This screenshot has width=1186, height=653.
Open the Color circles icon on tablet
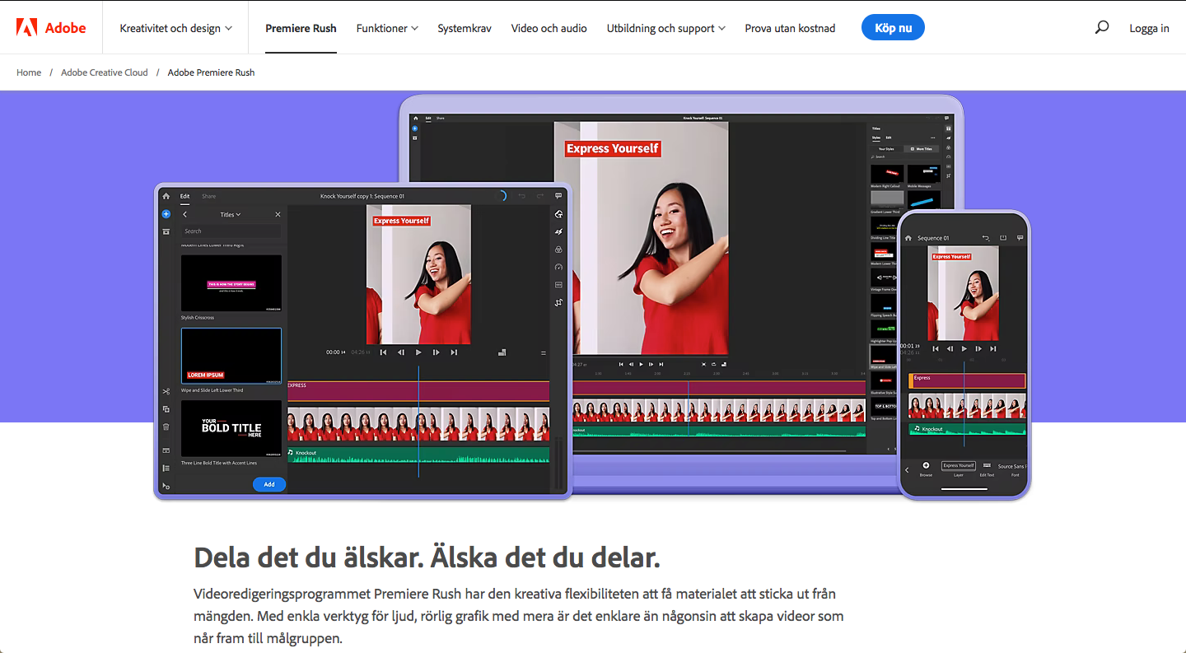click(558, 250)
